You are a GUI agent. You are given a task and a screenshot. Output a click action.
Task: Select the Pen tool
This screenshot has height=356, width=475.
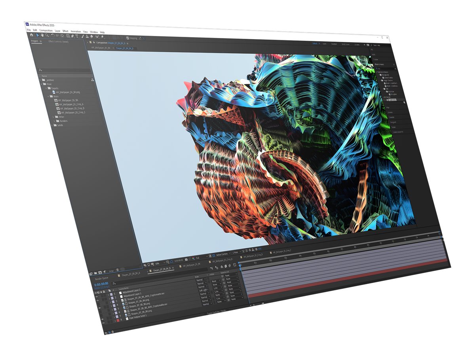[x=72, y=36]
